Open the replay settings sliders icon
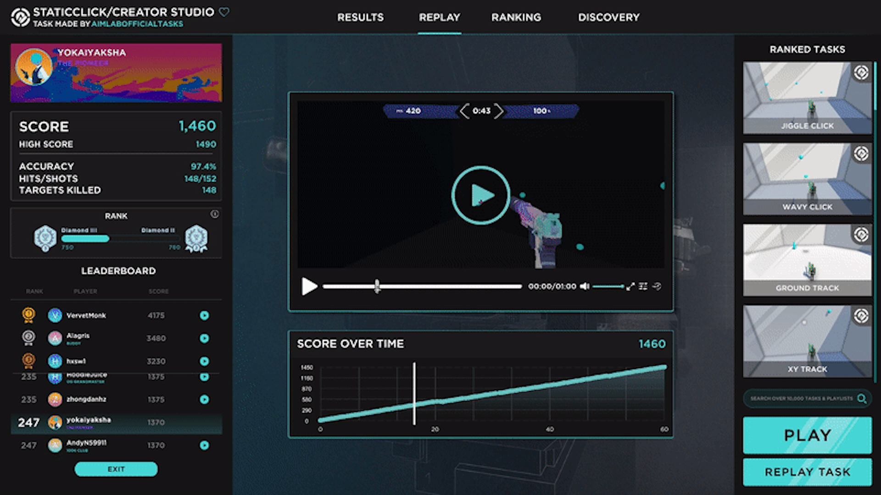 click(643, 286)
